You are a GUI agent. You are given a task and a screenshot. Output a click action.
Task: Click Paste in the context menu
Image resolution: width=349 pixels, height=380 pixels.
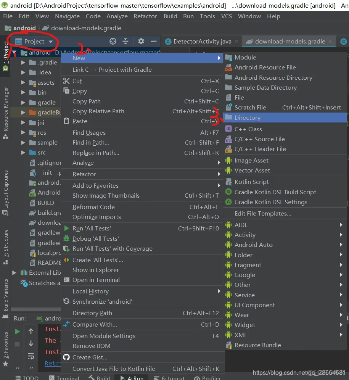(x=142, y=121)
